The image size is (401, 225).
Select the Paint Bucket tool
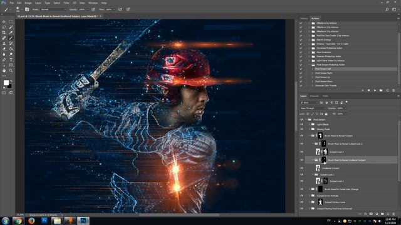[11, 49]
